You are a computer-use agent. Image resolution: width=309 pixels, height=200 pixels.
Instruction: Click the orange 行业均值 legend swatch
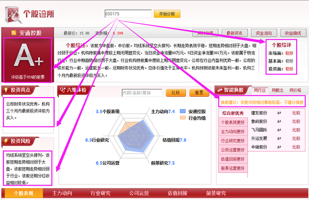[183, 118]
